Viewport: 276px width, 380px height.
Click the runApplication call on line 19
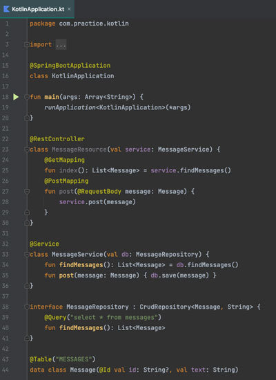pyautogui.click(x=70, y=107)
